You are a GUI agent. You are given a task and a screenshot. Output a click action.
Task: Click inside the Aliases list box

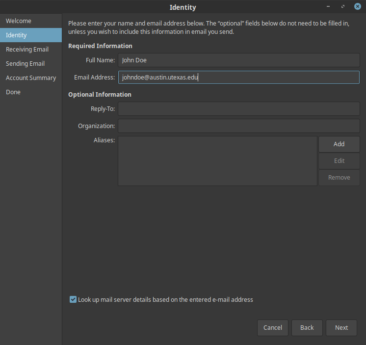click(217, 161)
